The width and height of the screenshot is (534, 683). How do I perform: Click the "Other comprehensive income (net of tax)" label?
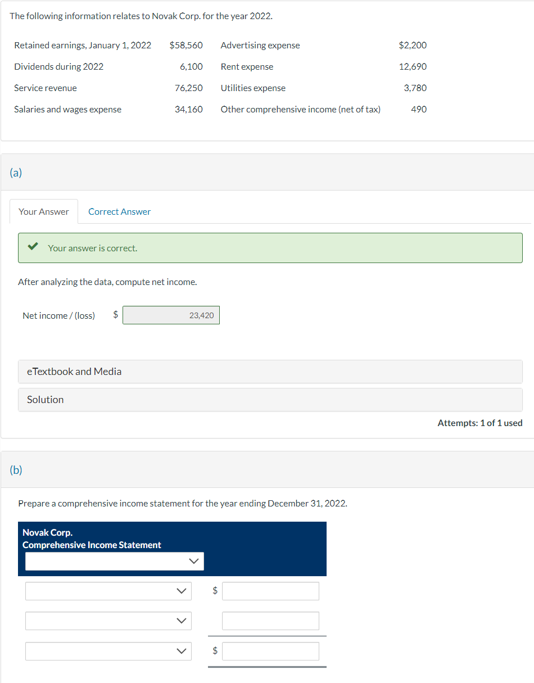pyautogui.click(x=301, y=109)
